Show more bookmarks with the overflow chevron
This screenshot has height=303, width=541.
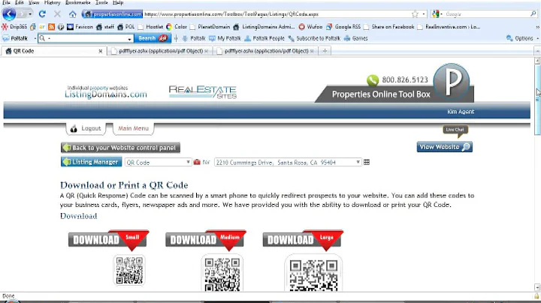point(537,27)
